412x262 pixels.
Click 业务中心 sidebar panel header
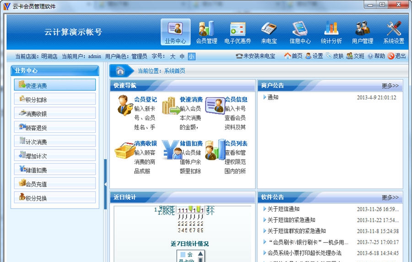click(x=55, y=71)
